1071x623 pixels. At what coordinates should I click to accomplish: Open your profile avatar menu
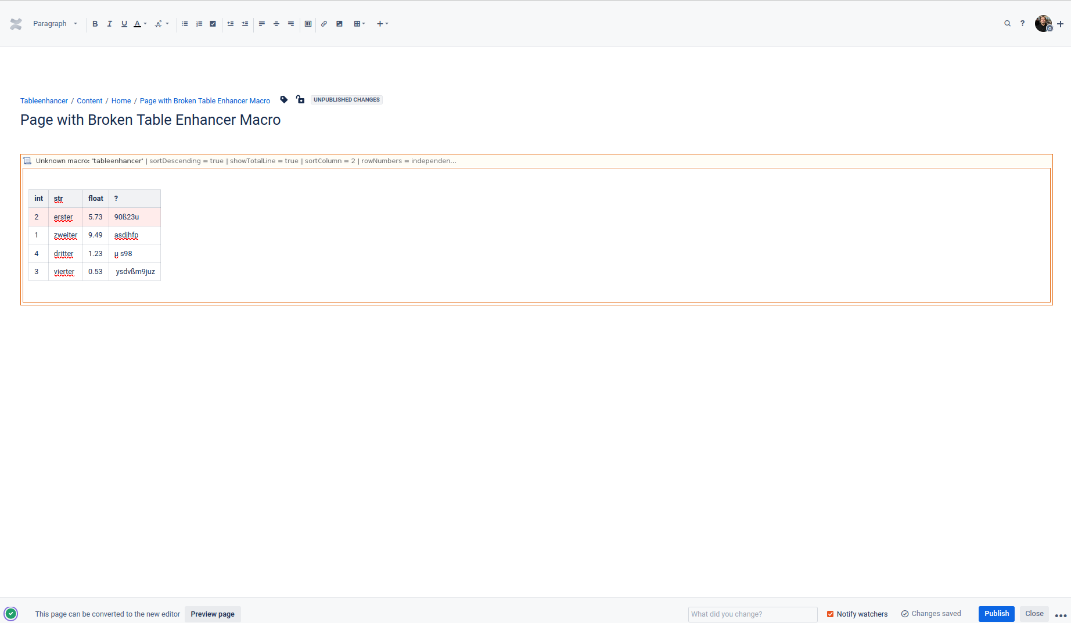(x=1044, y=23)
